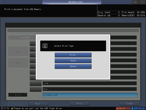Click the USB flash drive warning message
146x110 pixels.
38,108
